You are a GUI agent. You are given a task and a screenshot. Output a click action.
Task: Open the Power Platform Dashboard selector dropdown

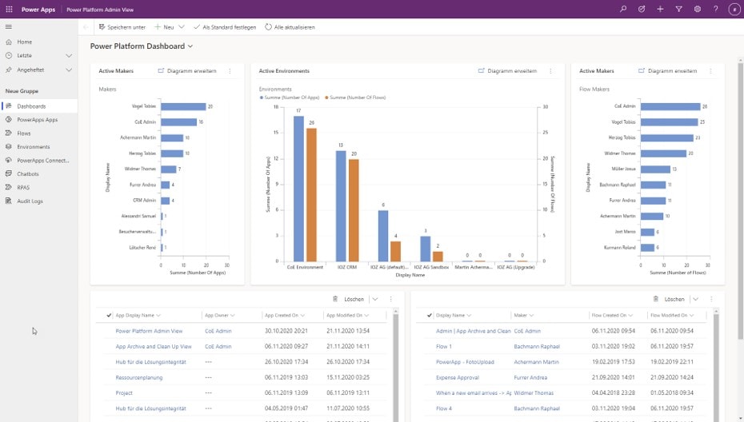point(190,46)
